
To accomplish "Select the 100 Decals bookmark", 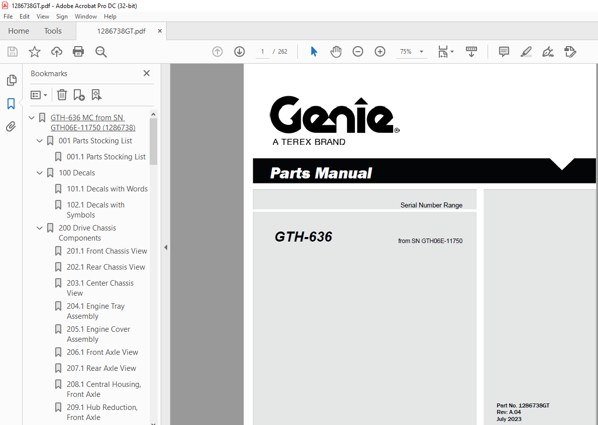I will tap(77, 173).
